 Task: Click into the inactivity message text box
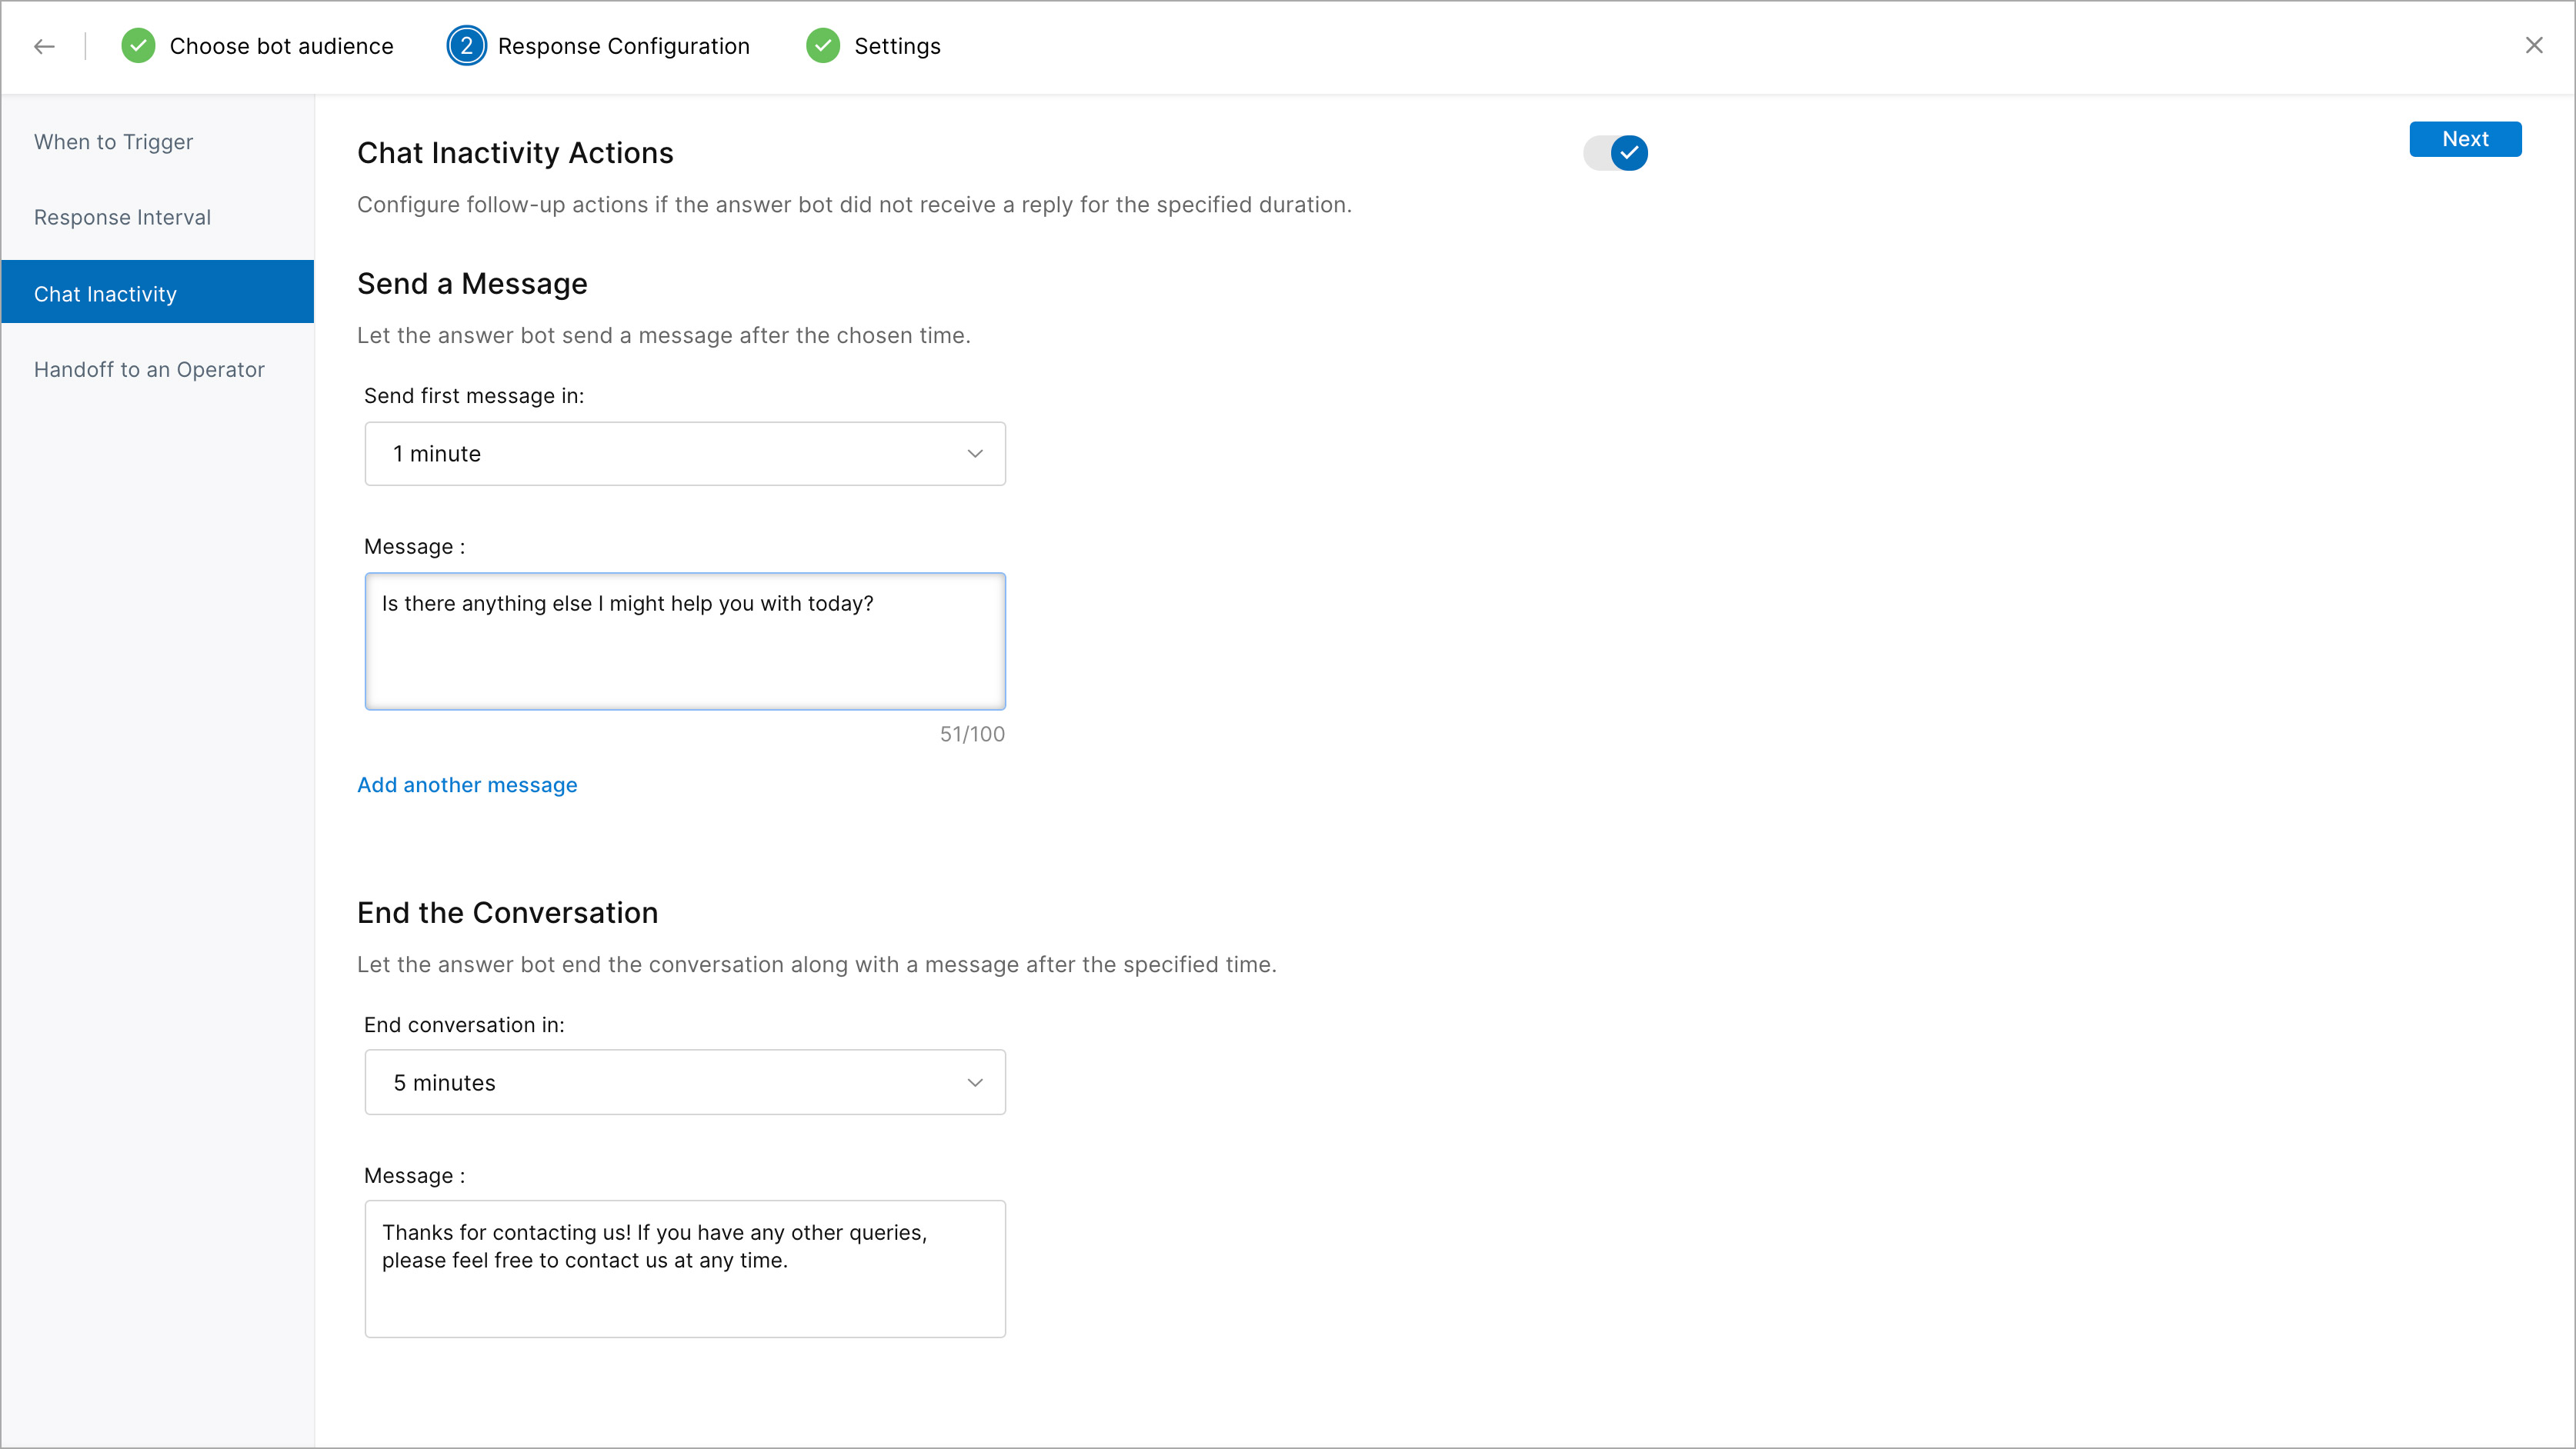pyautogui.click(x=685, y=641)
